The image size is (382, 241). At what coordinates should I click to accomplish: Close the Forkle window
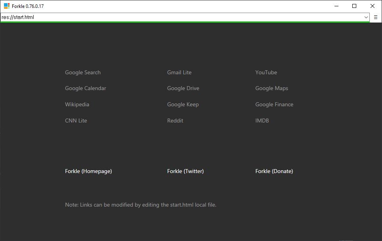coord(372,6)
